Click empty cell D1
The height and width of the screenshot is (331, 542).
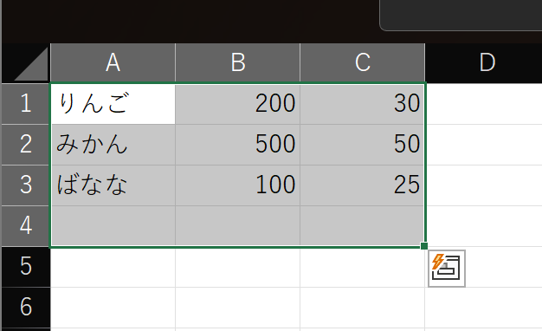[x=484, y=104]
